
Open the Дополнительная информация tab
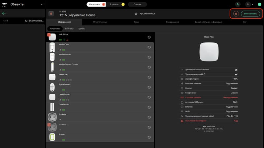(209, 22)
